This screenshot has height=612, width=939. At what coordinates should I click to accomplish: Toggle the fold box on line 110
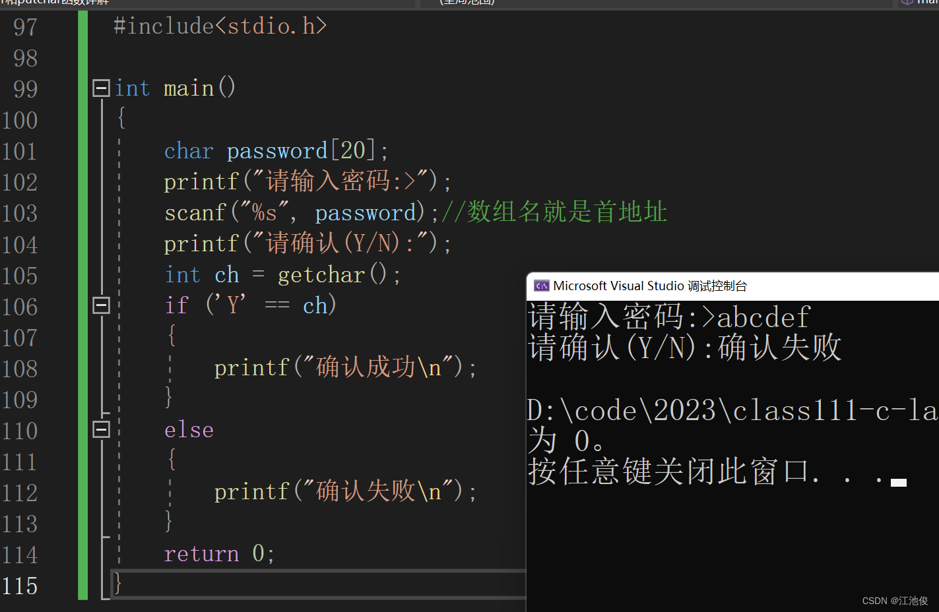coord(101,429)
